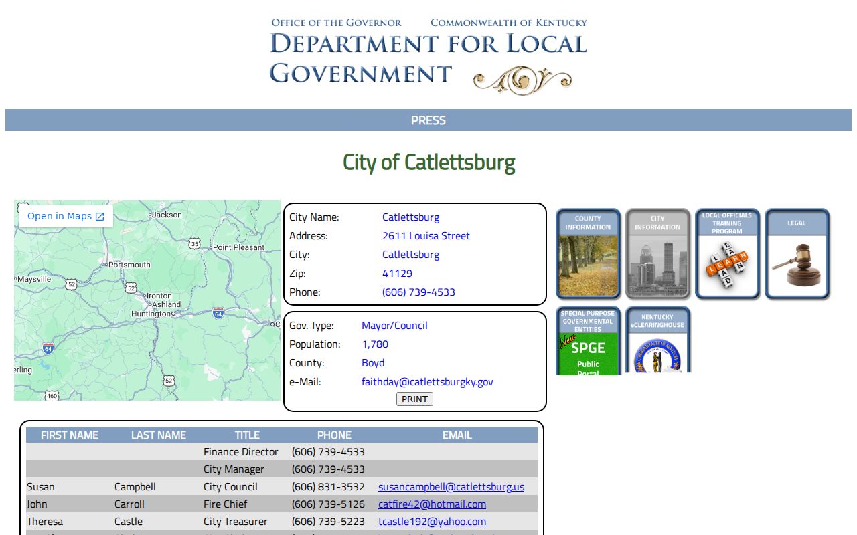Click the last name Campbell
This screenshot has height=535, width=857.
[135, 487]
